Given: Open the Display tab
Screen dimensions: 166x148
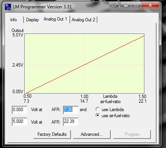Looking at the screenshot, I should (32, 20).
